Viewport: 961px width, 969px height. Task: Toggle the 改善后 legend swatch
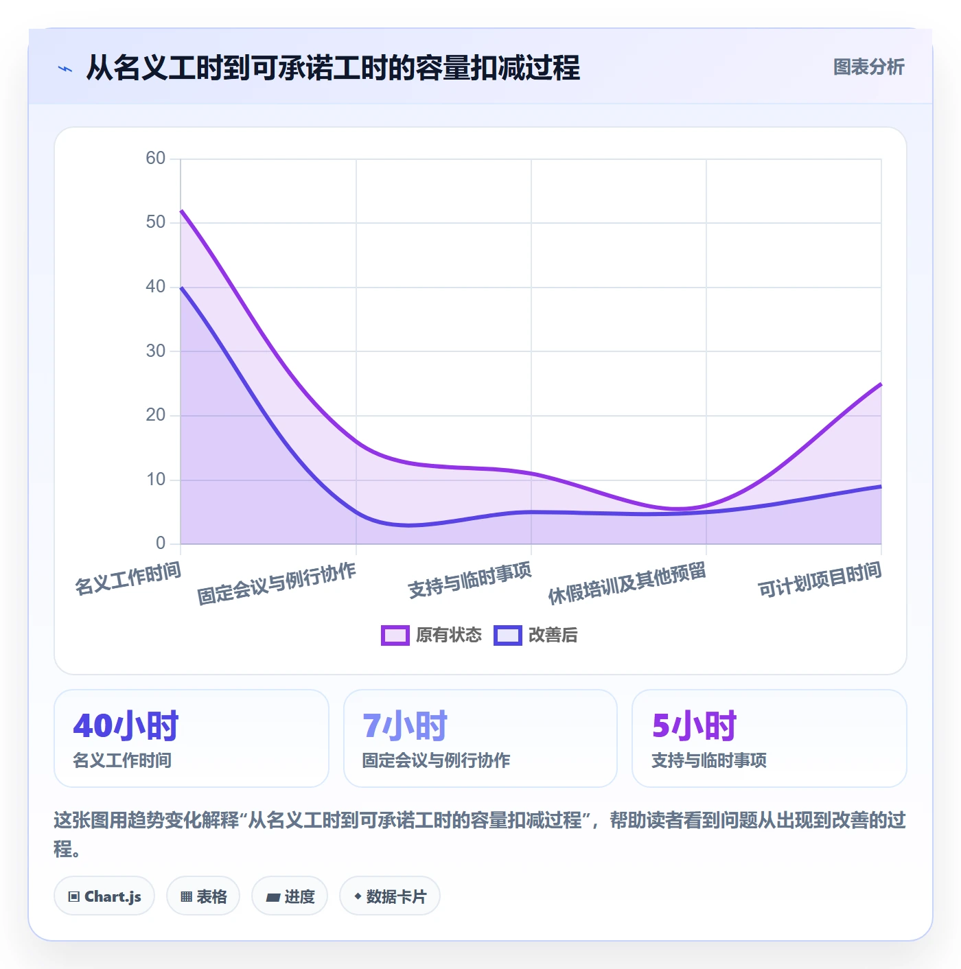point(508,635)
